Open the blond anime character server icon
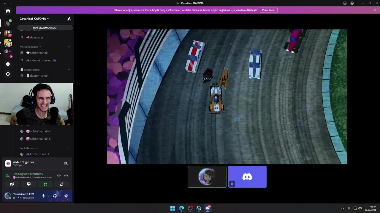Viewport: 380px width, 213px height. [x=8, y=43]
